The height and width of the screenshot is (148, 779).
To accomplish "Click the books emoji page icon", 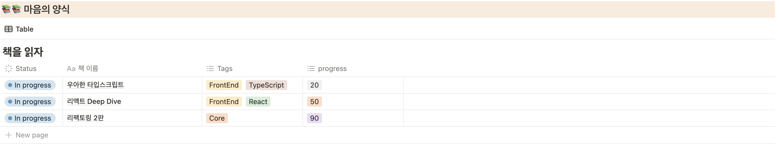I will click(12, 9).
